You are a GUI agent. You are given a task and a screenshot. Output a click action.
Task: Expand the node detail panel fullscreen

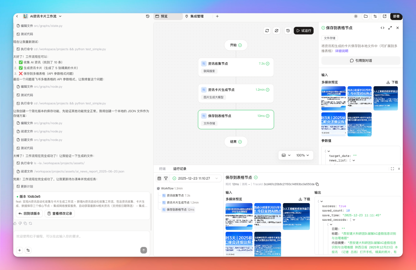click(x=390, y=28)
